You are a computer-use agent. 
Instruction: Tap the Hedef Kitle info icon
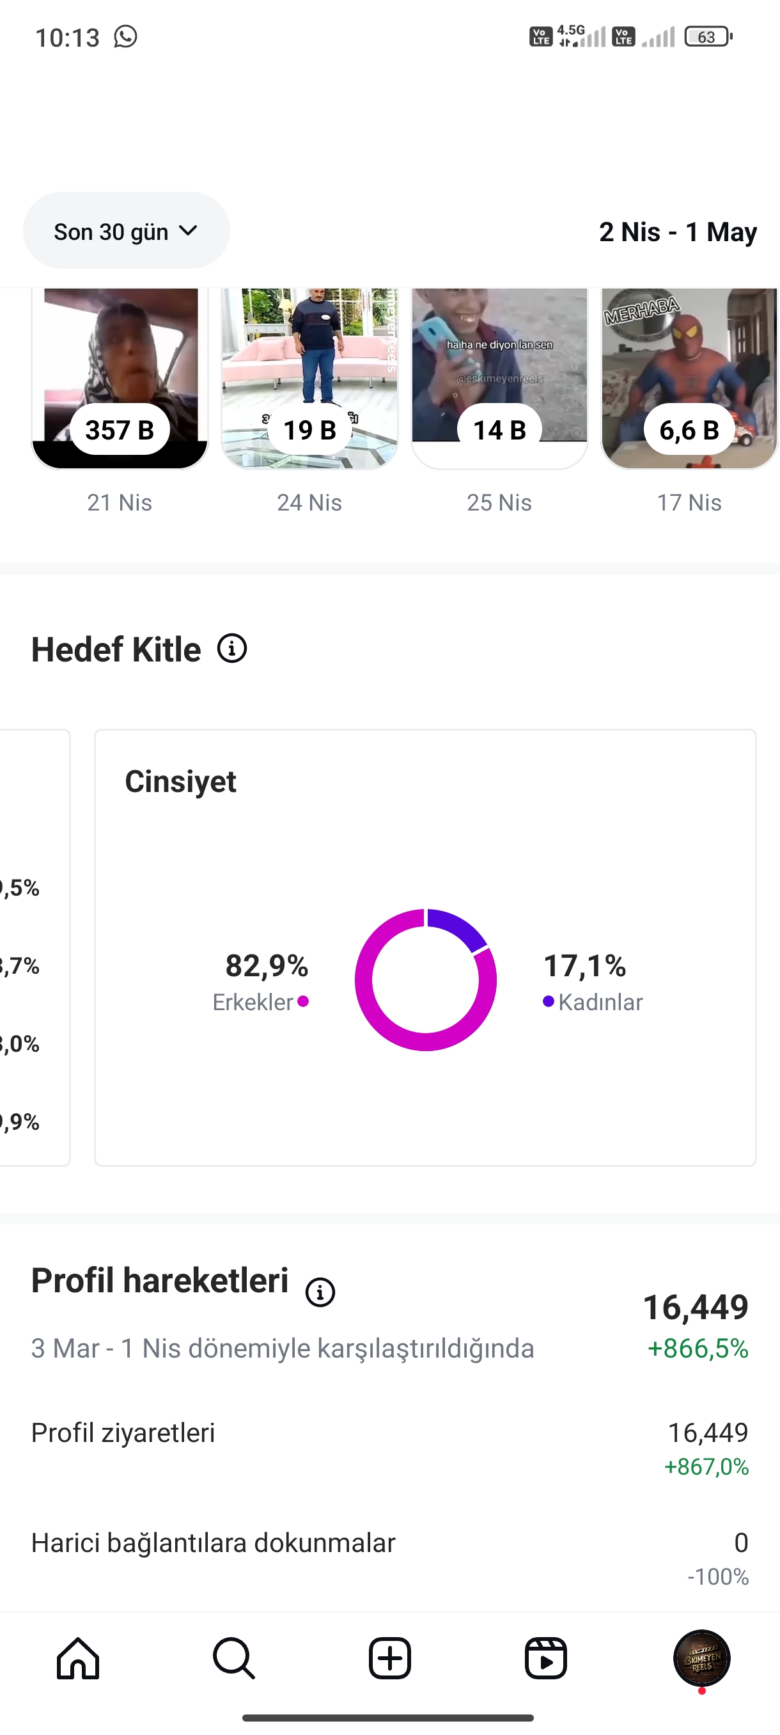coord(232,649)
